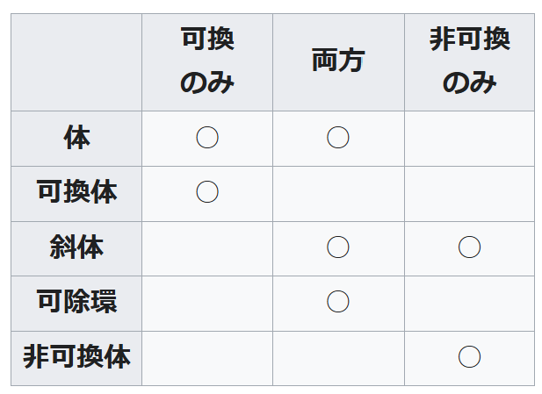Click the 非可換のみ column header
This screenshot has width=542, height=394.
[469, 61]
